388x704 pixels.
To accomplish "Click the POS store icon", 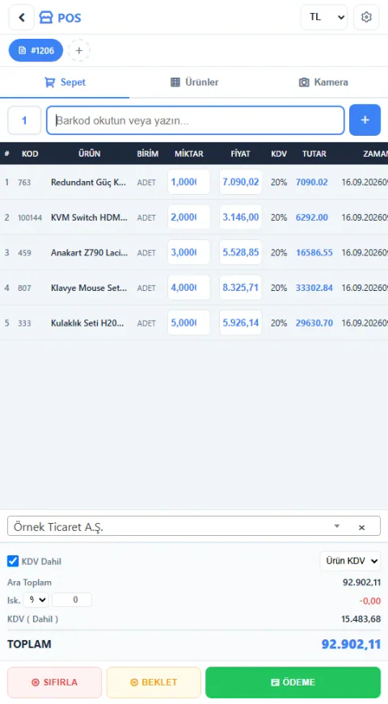I will point(46,18).
